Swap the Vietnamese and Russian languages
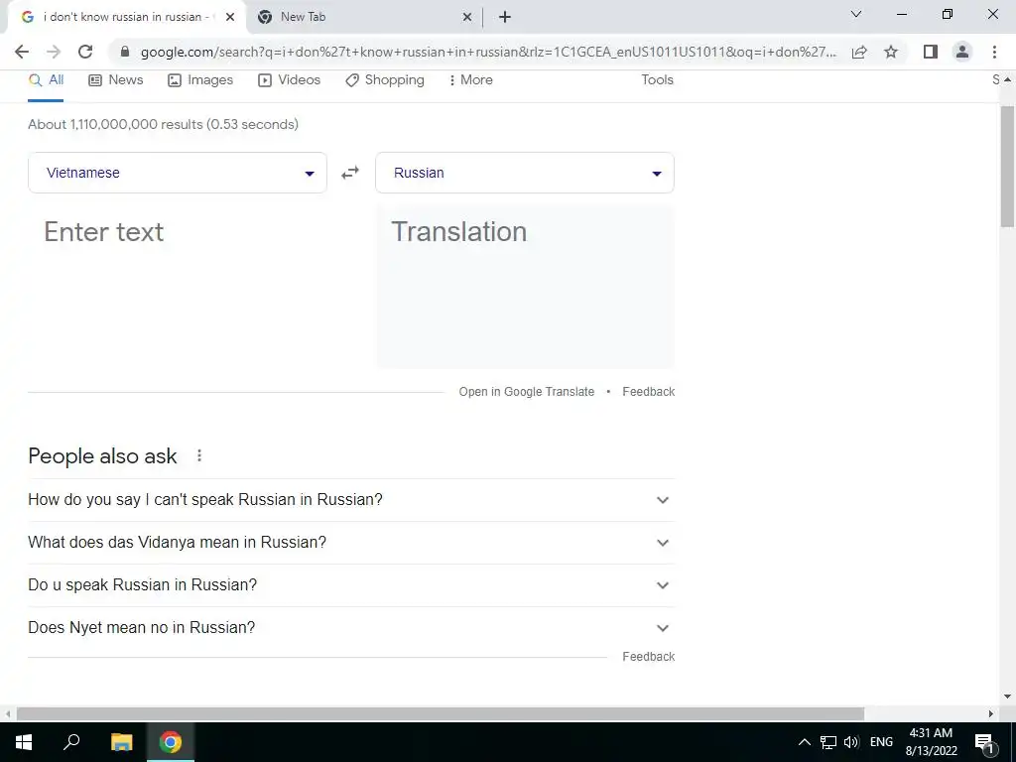Viewport: 1016px width, 762px height. coord(350,173)
